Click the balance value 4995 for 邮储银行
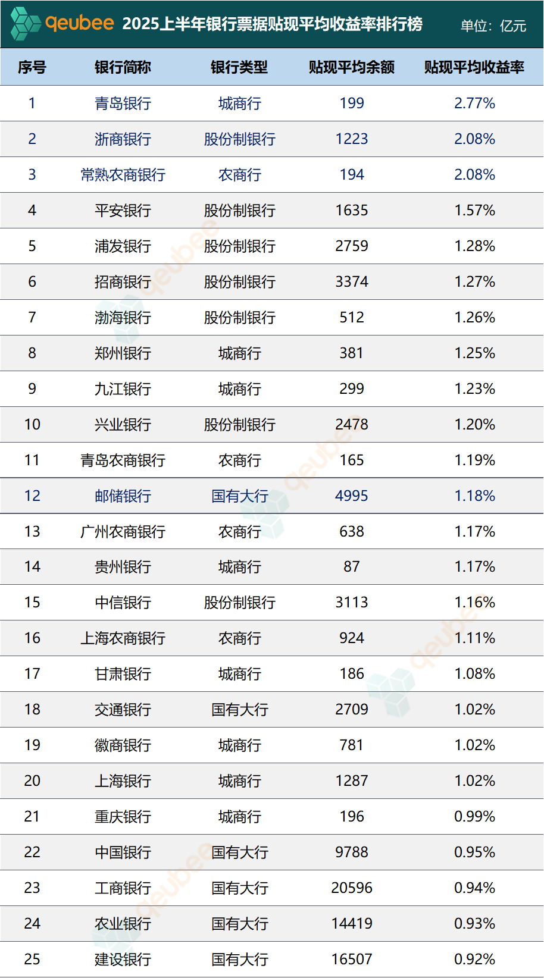 (x=352, y=496)
